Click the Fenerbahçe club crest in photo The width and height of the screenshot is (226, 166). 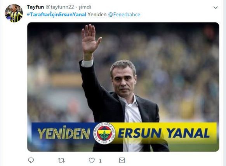click(104, 133)
